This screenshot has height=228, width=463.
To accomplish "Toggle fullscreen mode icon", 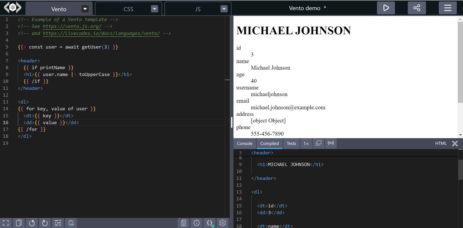I will (x=5, y=223).
